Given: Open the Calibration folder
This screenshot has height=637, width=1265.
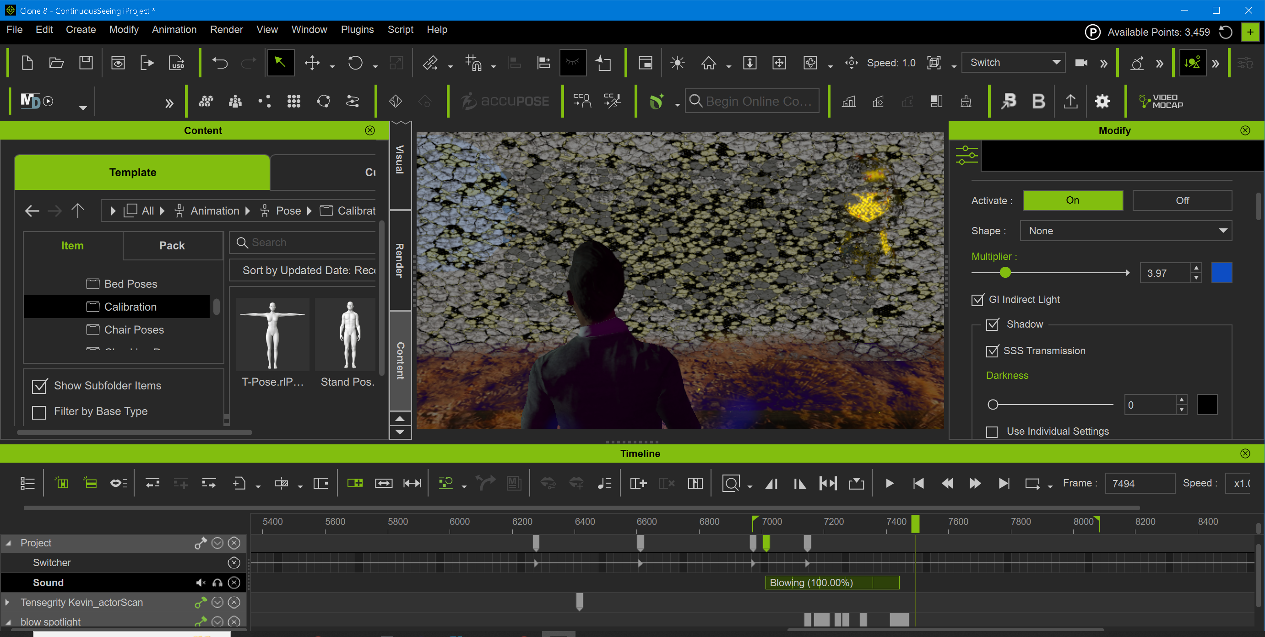Looking at the screenshot, I should 130,307.
